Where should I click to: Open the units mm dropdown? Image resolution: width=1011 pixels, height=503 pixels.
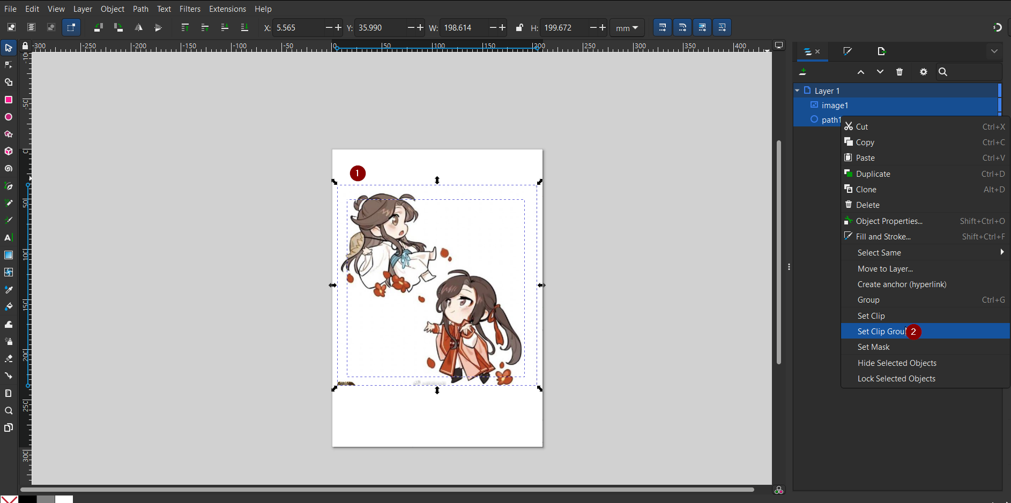pos(627,28)
